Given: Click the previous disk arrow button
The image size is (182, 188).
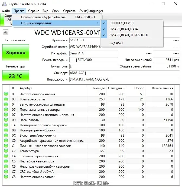Looking at the screenshot, I should click(5, 32).
